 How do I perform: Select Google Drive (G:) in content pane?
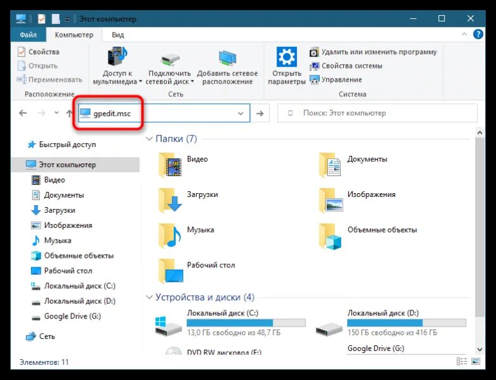[x=375, y=348]
